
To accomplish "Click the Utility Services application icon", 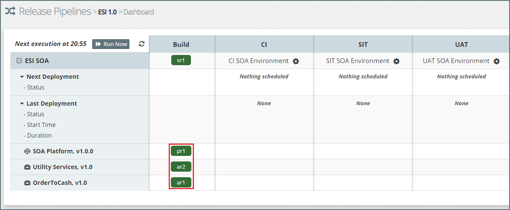I will coord(27,167).
